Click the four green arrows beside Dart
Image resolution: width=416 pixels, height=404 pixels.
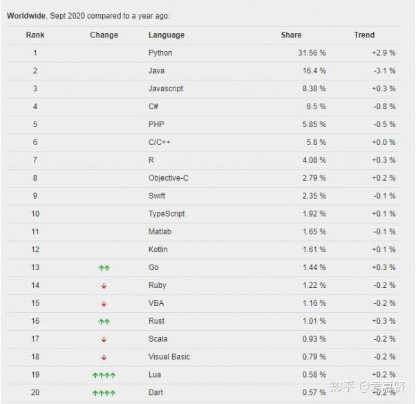click(x=104, y=393)
